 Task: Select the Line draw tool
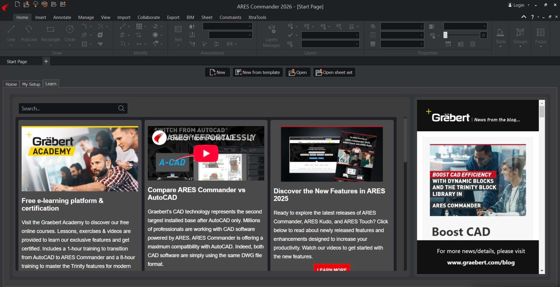pos(11,33)
